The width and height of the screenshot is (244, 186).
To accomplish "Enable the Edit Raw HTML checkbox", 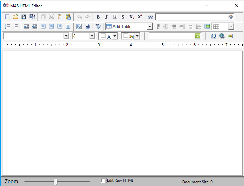I will pyautogui.click(x=103, y=180).
